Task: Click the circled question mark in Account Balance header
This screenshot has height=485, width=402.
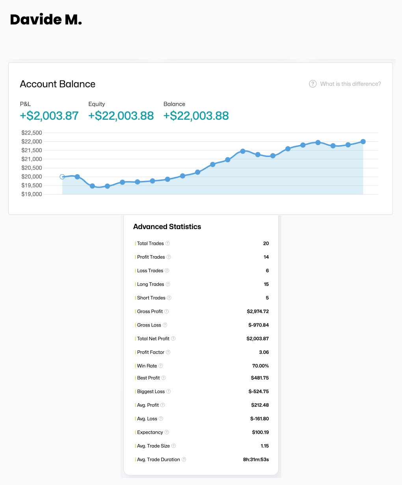Action: point(313,84)
